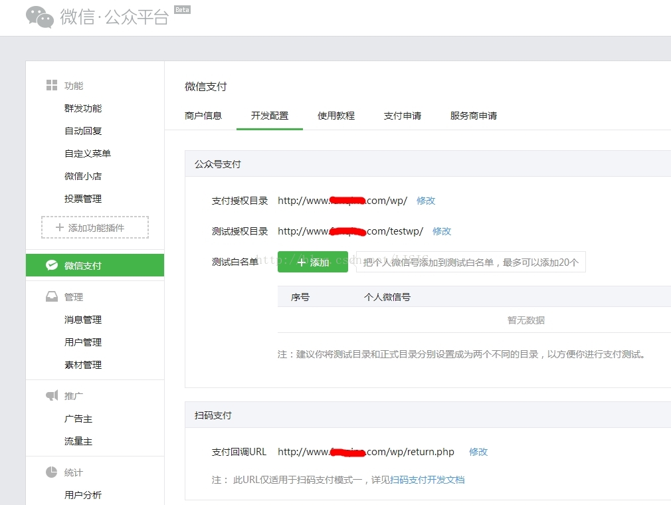Click the plus icon in 添加功能插件

pyautogui.click(x=60, y=227)
